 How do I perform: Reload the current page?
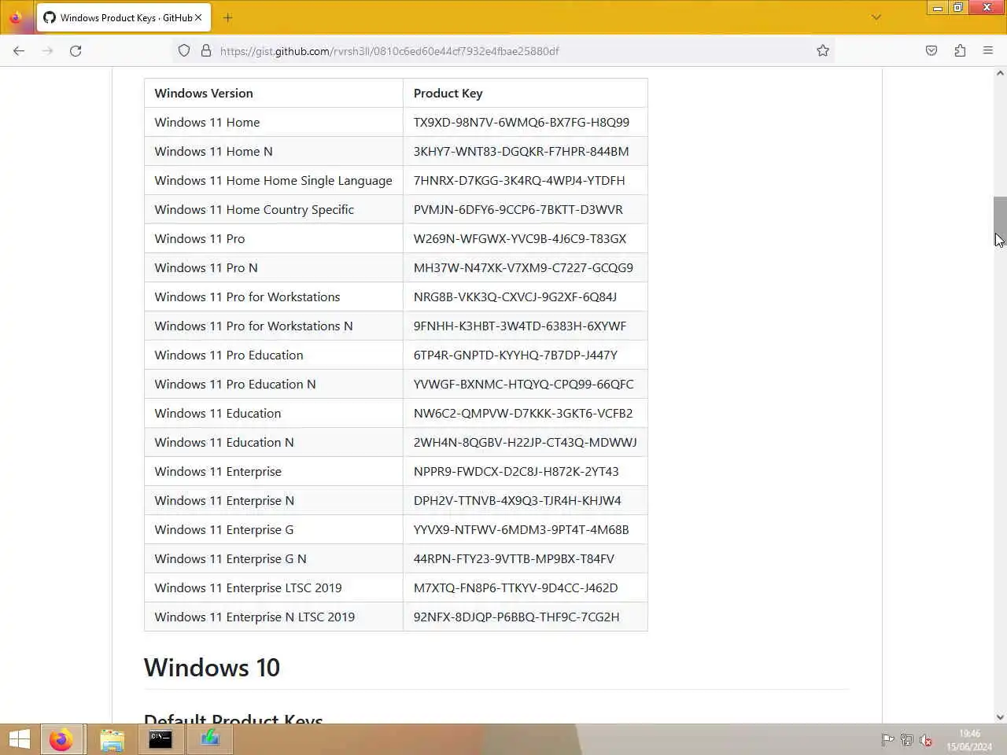click(76, 50)
